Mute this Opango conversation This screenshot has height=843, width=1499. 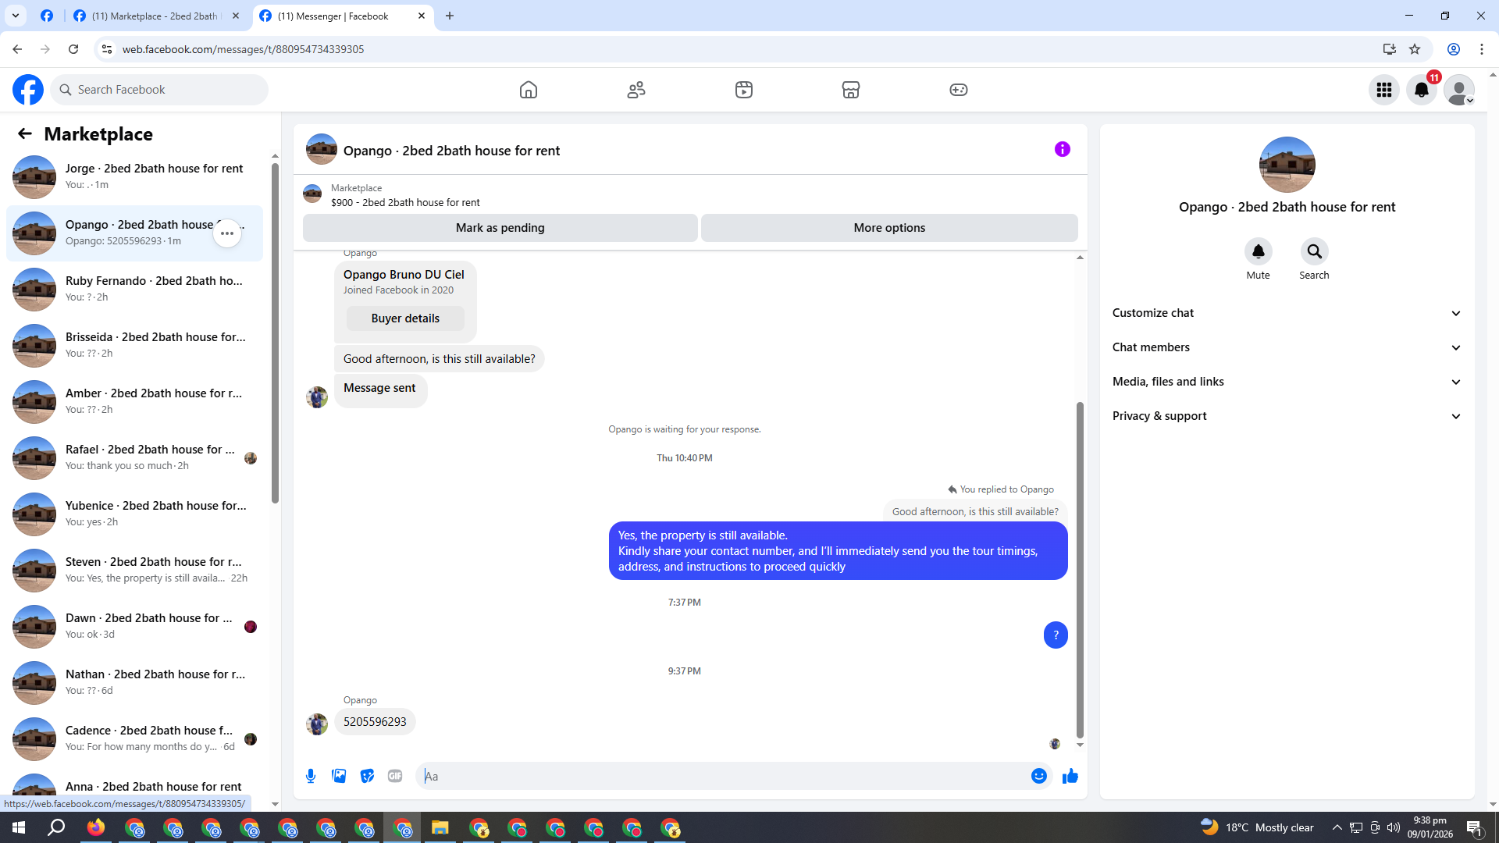pos(1258,252)
